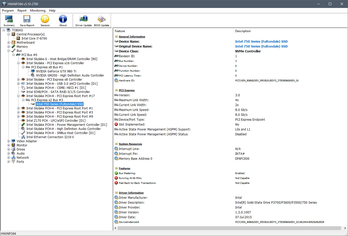Viewport: 348px width, 236px height.
Task: Click Original Device Name value link
Action: point(261,46)
